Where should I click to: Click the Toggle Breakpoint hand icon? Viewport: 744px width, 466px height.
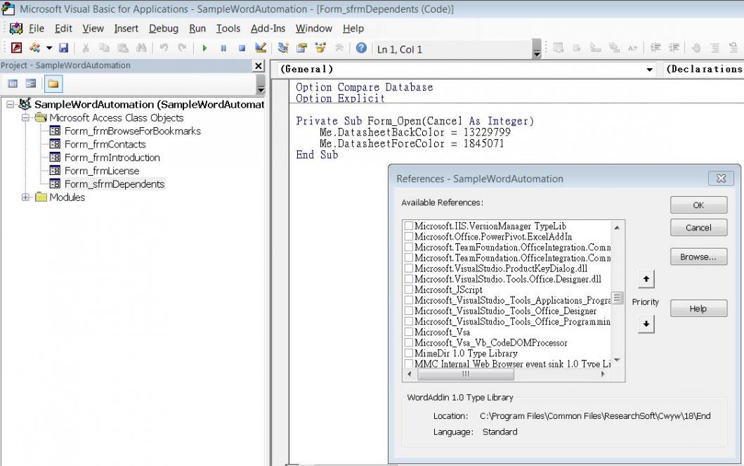click(696, 48)
